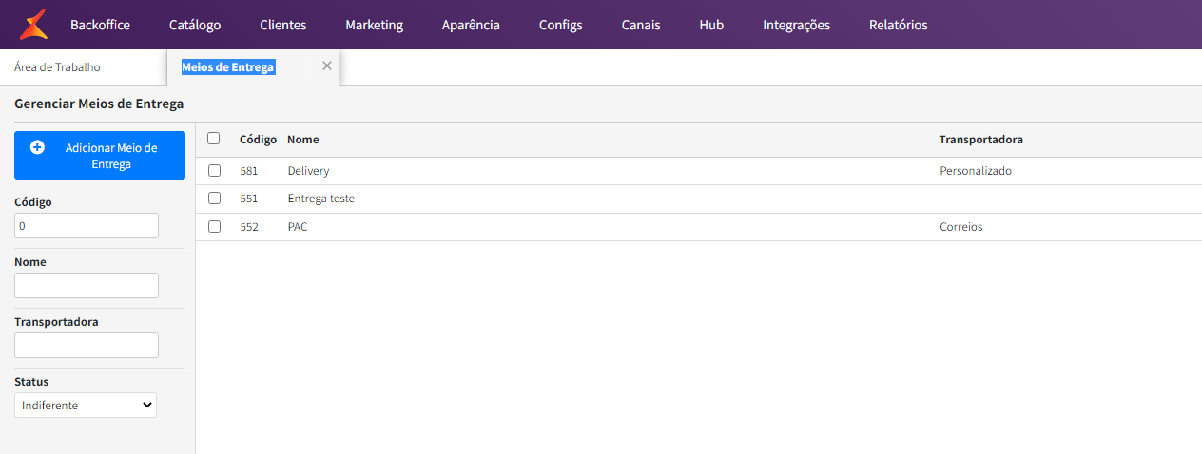Open the Configs menu

(561, 25)
